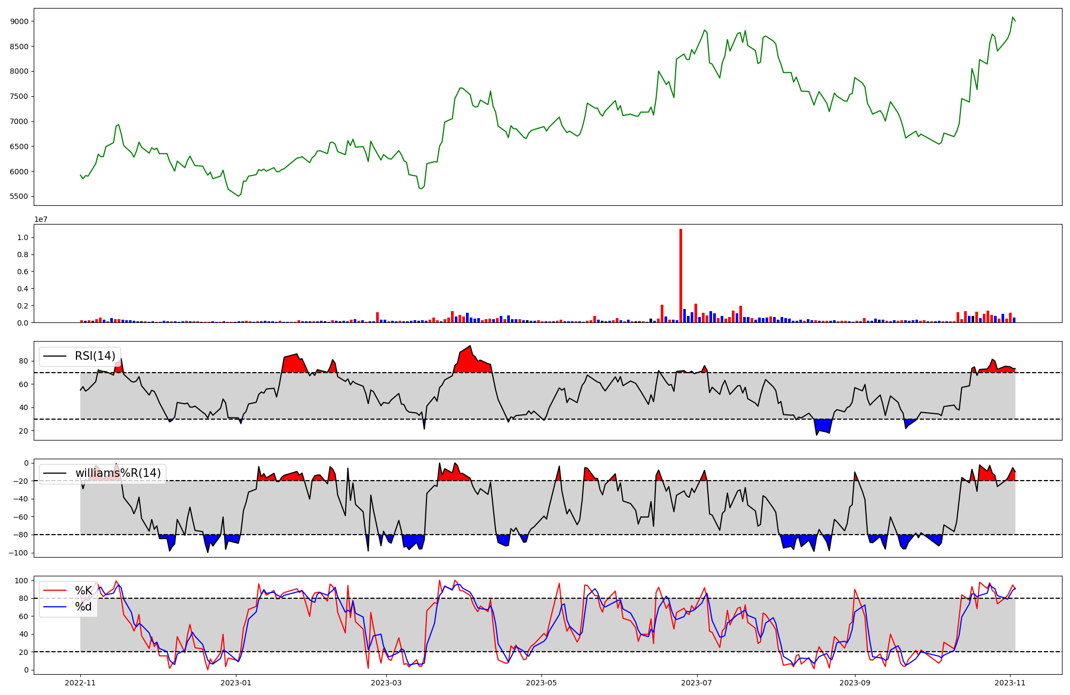Click the blue line swatch beside %d

coord(55,607)
